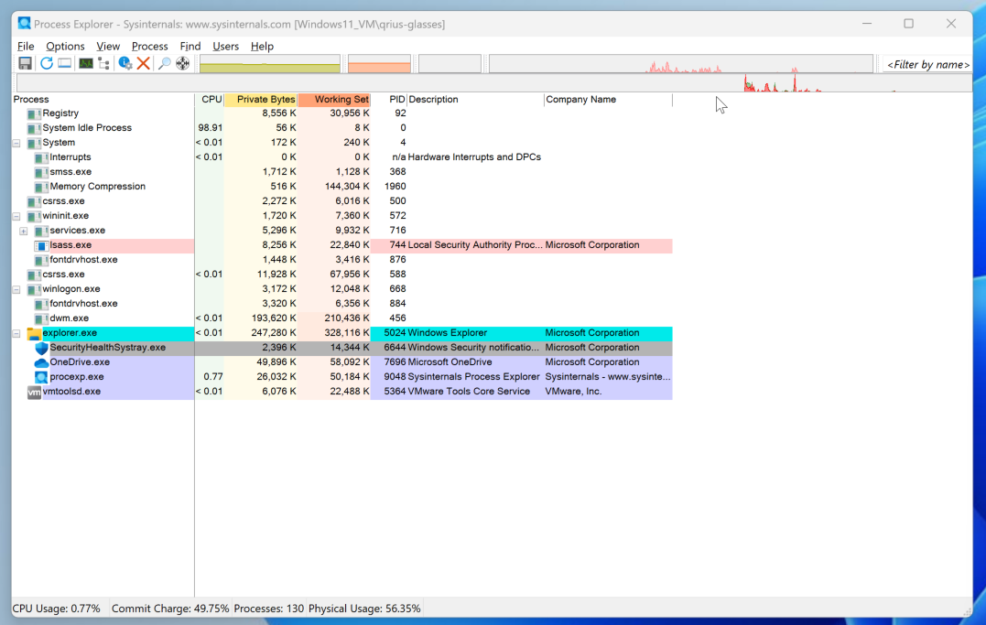This screenshot has height=625, width=986.
Task: Select the Interrupts process row
Action: pyautogui.click(x=342, y=157)
